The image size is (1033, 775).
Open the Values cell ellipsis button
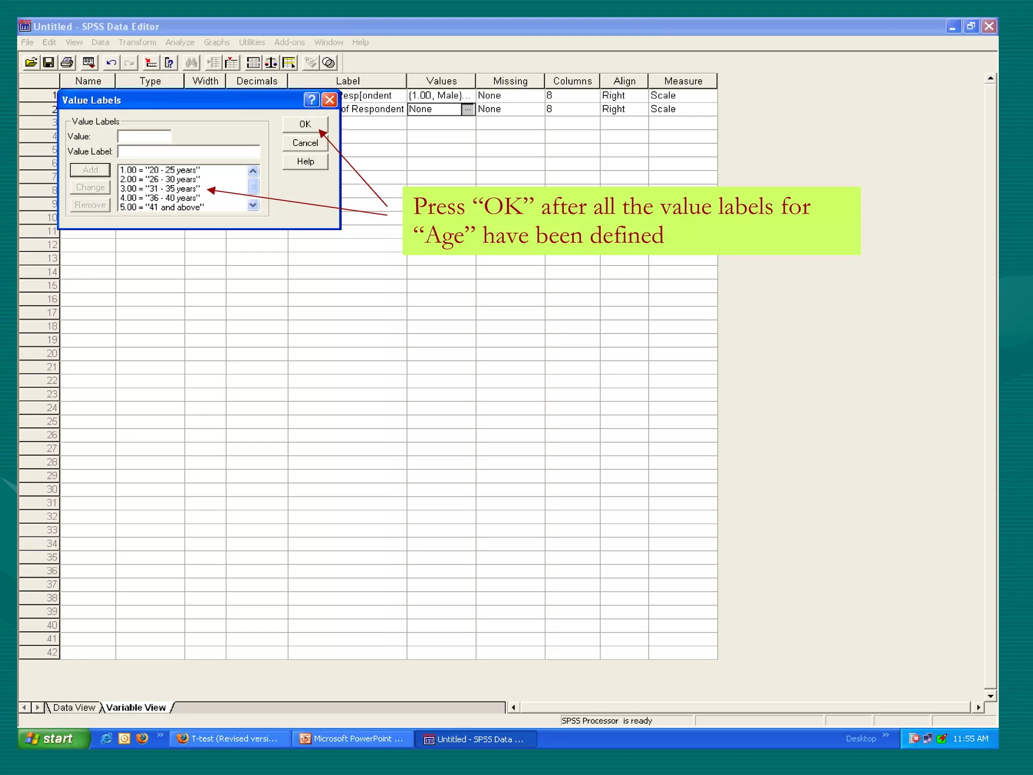[x=468, y=109]
